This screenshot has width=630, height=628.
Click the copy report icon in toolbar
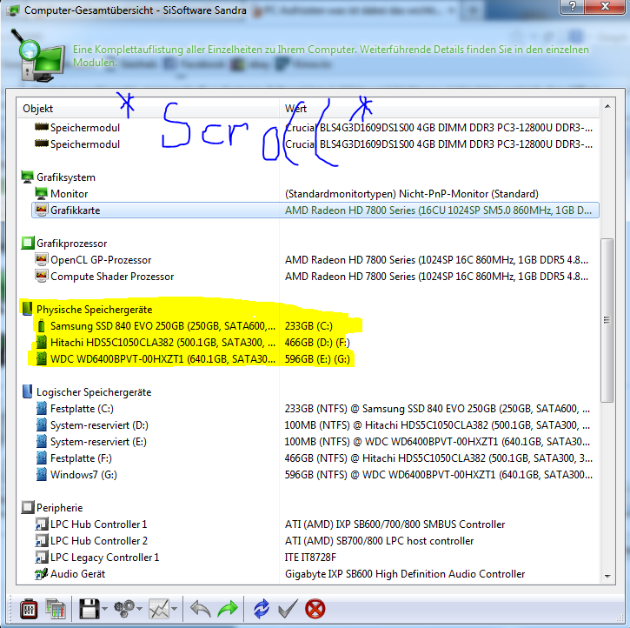(56, 609)
